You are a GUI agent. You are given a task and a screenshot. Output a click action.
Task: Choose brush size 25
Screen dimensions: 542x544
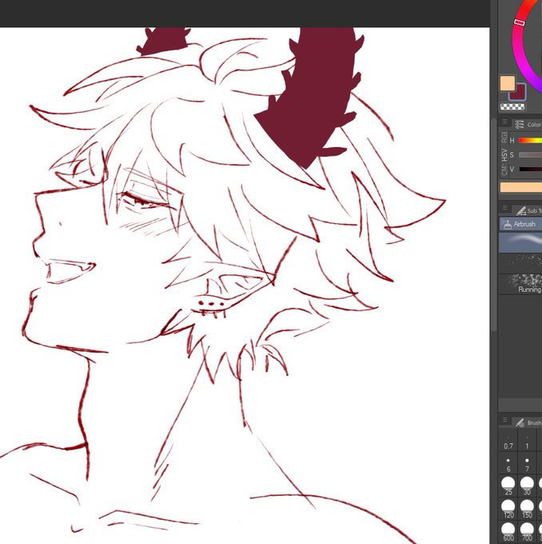tap(508, 486)
